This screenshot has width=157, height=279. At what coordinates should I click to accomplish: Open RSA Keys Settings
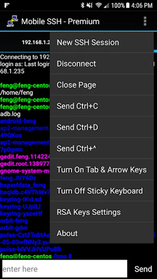point(102,212)
